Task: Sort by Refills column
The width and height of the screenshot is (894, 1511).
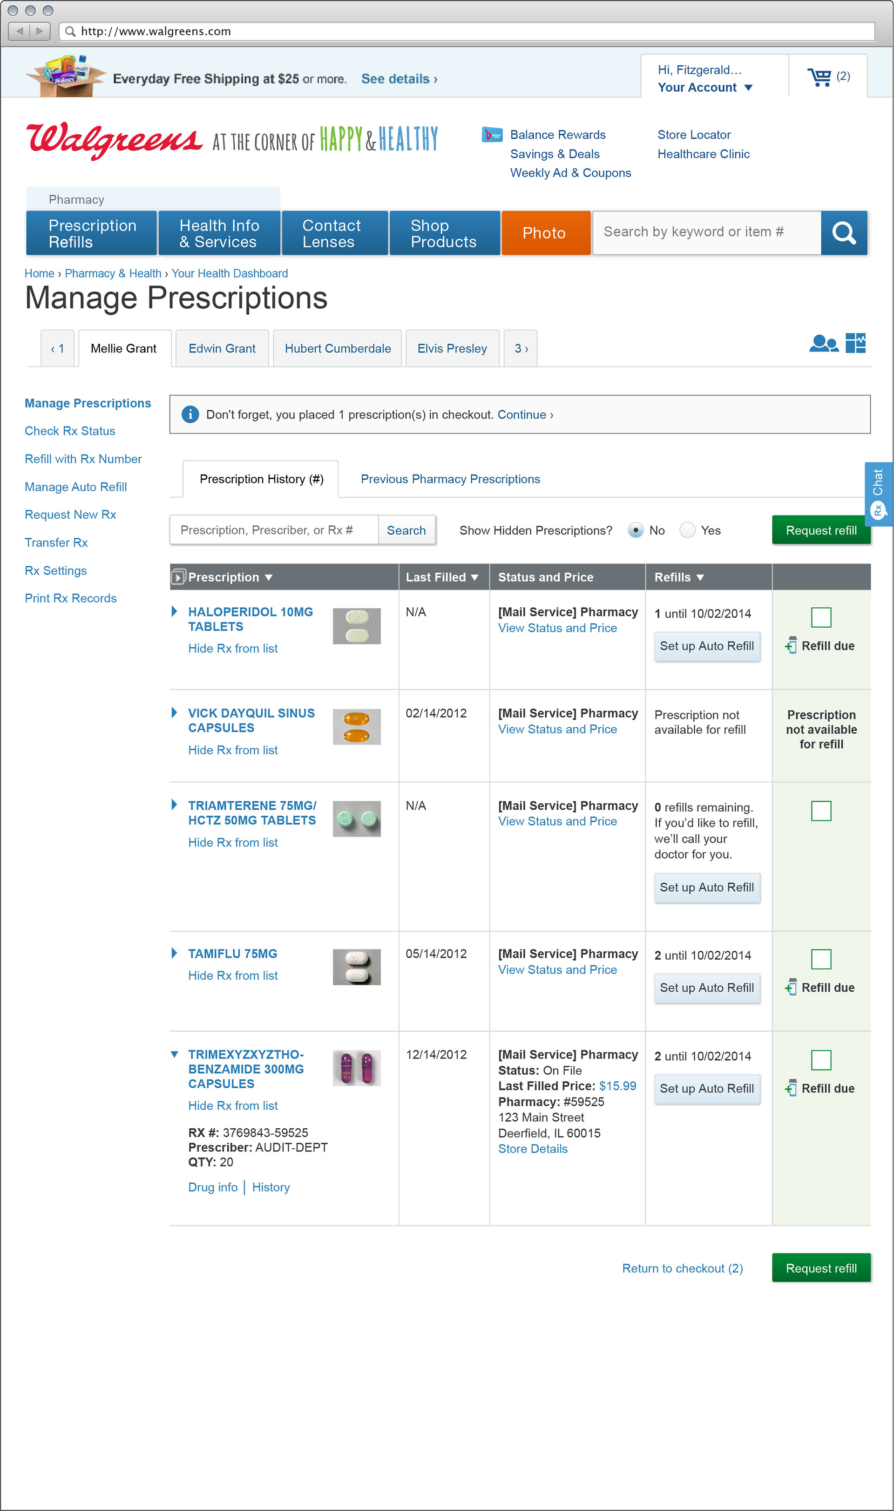Action: (x=679, y=577)
